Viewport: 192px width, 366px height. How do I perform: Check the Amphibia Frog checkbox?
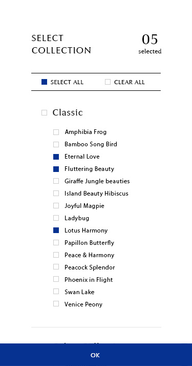point(56,132)
